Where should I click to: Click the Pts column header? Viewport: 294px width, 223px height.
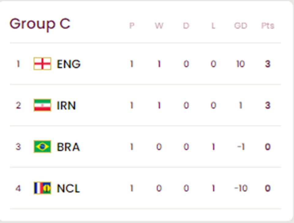(x=268, y=26)
